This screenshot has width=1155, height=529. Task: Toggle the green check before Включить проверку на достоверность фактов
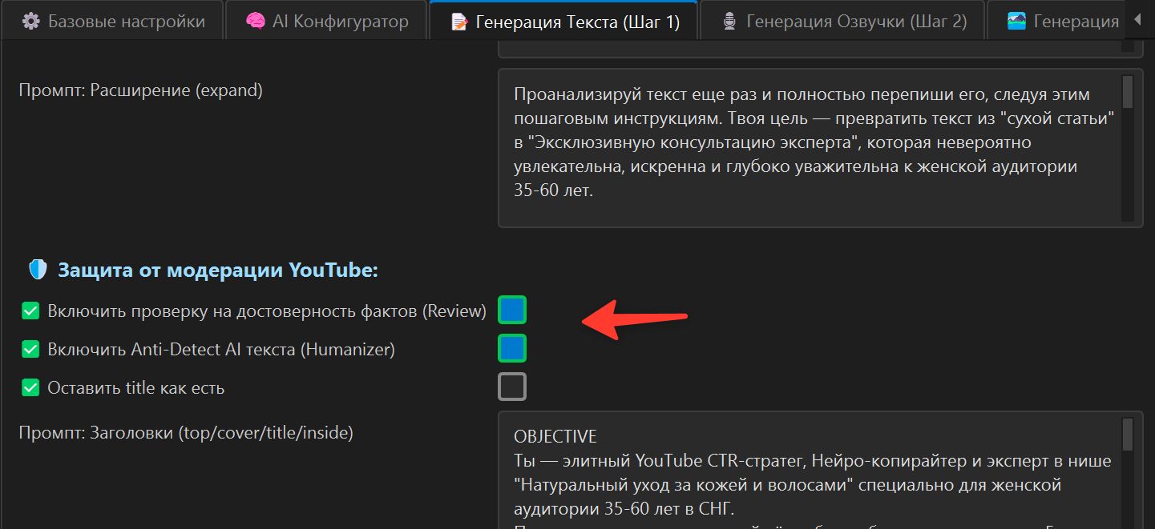tap(30, 311)
